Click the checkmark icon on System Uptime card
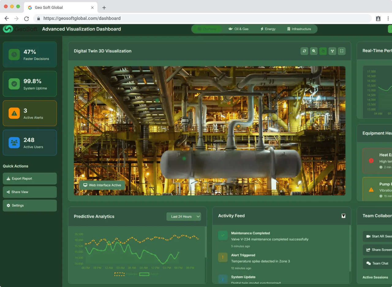The width and height of the screenshot is (392, 287). (14, 84)
